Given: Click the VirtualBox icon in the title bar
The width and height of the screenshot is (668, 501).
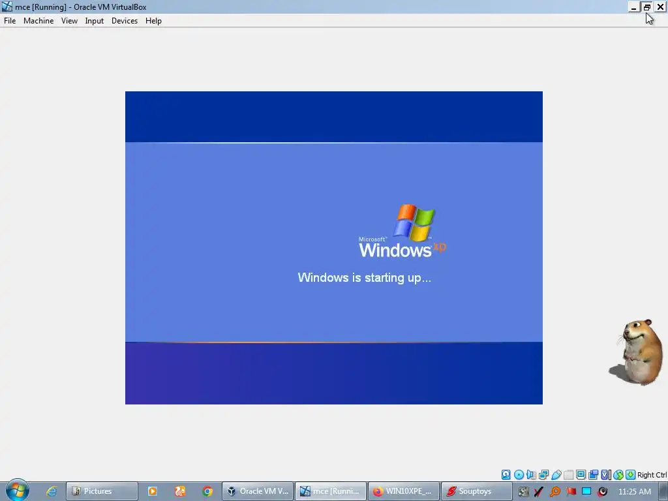Looking at the screenshot, I should [x=7, y=7].
